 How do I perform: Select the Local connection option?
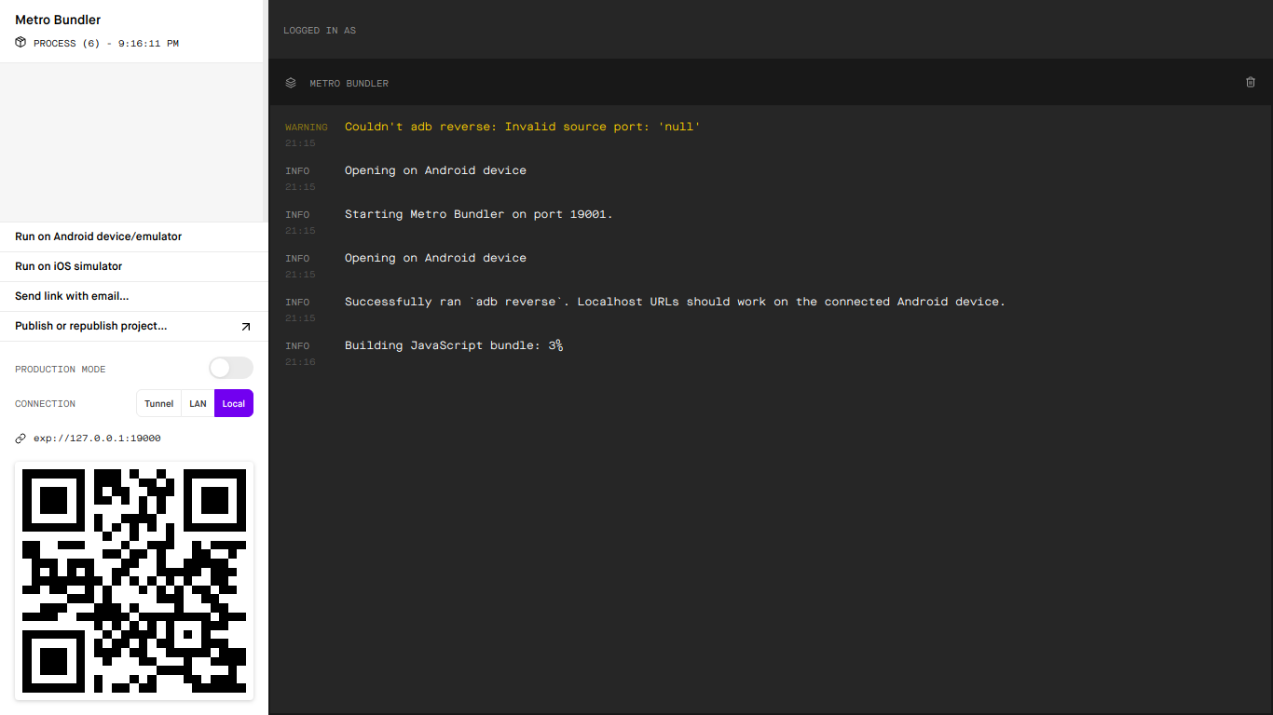point(233,404)
